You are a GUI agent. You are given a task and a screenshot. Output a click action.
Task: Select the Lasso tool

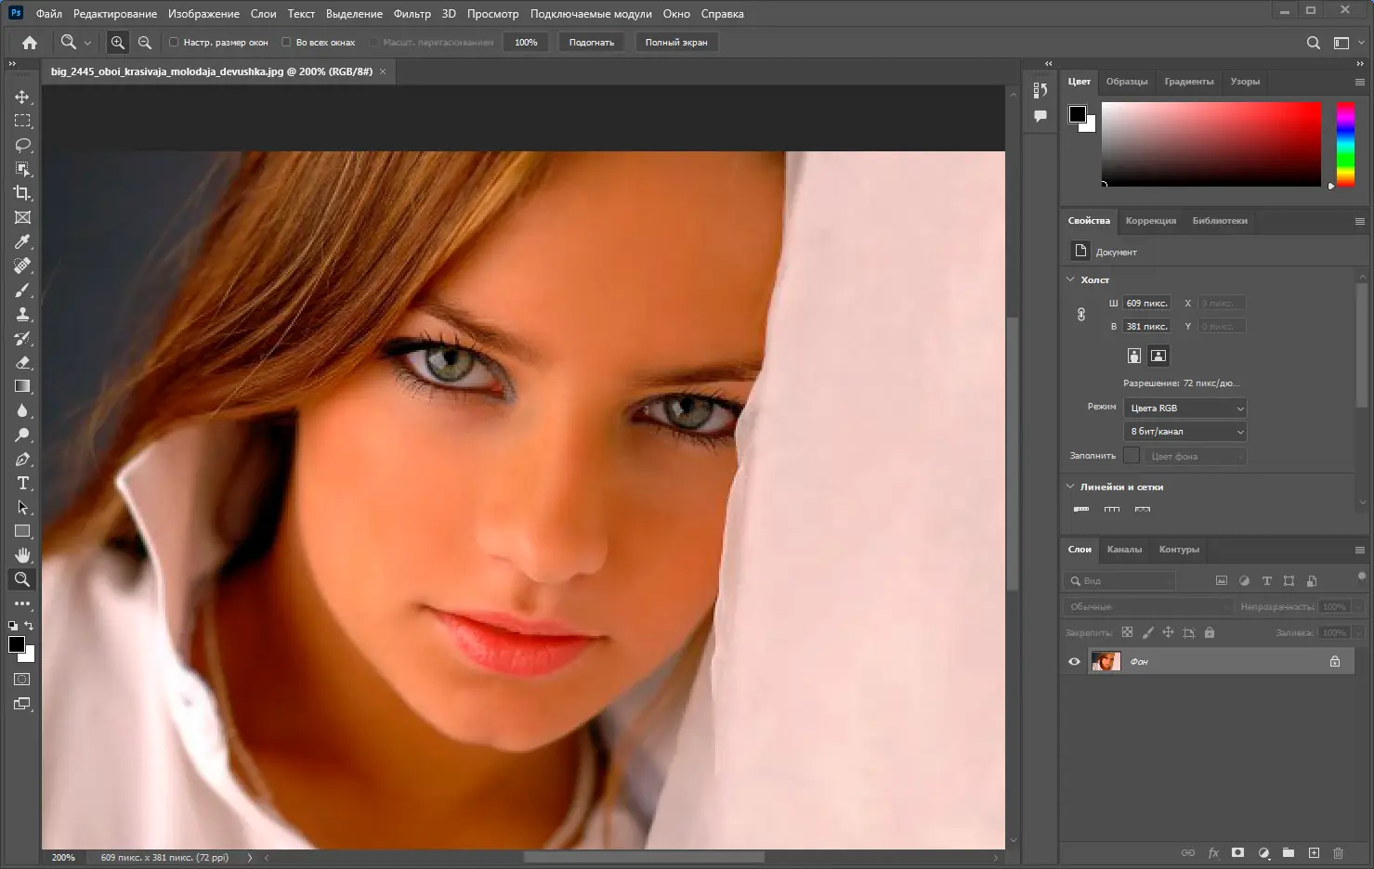(22, 145)
